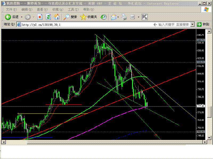Click the horizontal scrollbar right arrow
Image resolution: width=213 pixels, height=159 pixels.
click(205, 142)
